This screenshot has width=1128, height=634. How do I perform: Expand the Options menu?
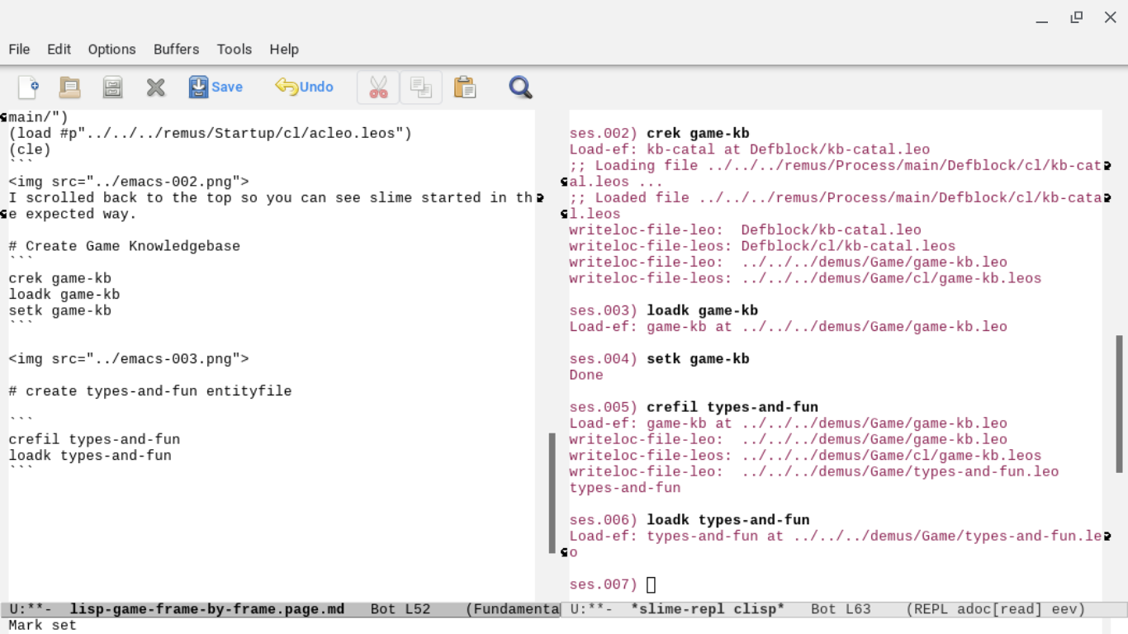click(x=111, y=50)
